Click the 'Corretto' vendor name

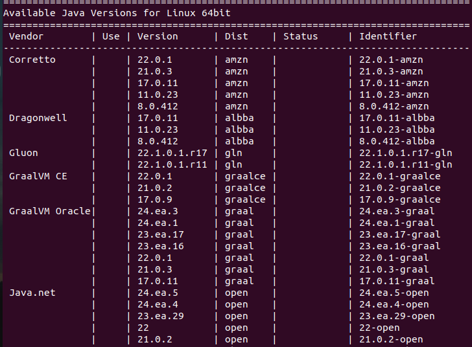tap(32, 60)
